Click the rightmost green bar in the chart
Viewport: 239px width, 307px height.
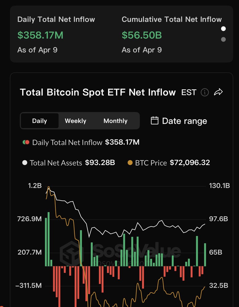[205, 255]
